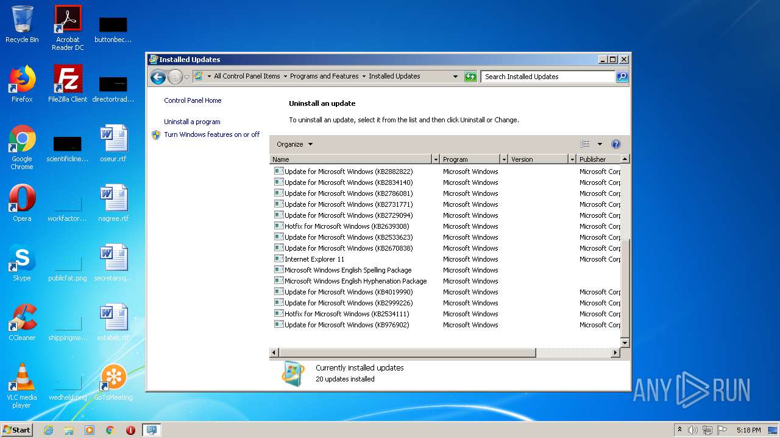Open Opera desktop shortcut
Screen dimensions: 780x438
(x=22, y=203)
